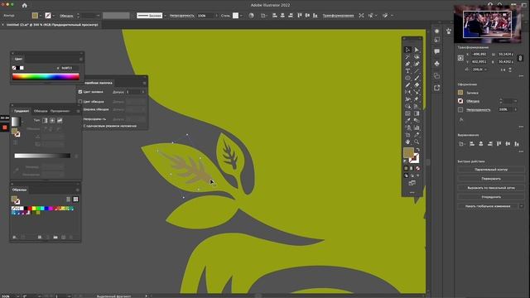Open the Symbols club-shaped panel icon

coord(437,64)
